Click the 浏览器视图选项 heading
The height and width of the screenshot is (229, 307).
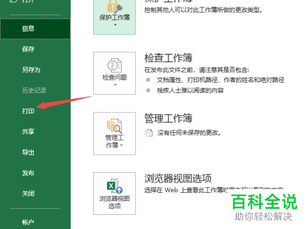pyautogui.click(x=178, y=178)
